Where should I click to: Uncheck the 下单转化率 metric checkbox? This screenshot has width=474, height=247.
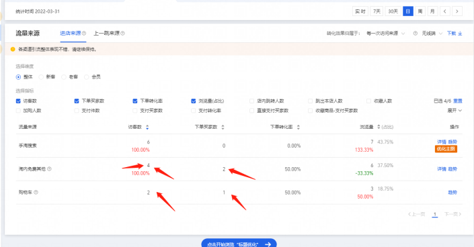click(x=135, y=101)
